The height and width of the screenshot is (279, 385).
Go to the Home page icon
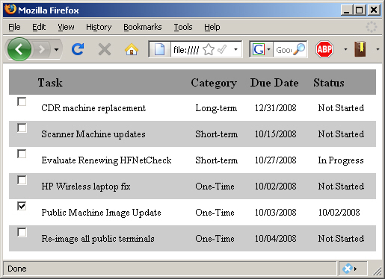click(132, 49)
